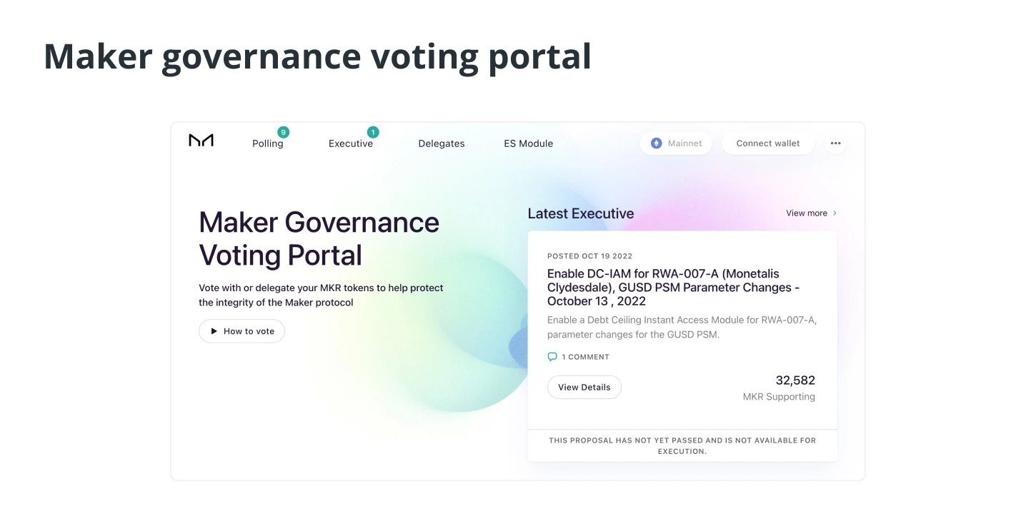The height and width of the screenshot is (521, 1036).
Task: Click the play icon in How to vote
Action: coord(214,331)
